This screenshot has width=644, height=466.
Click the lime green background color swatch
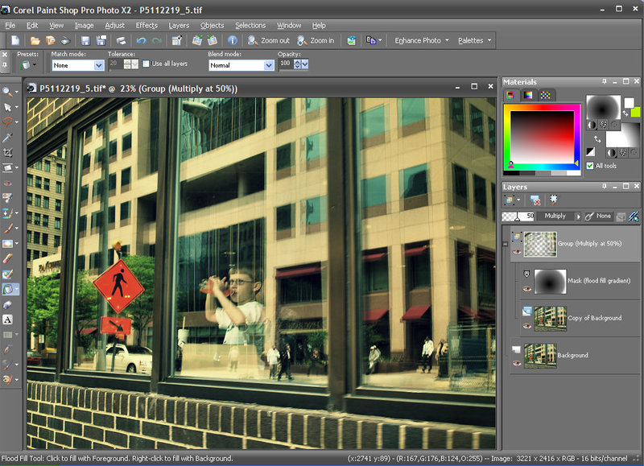(635, 112)
